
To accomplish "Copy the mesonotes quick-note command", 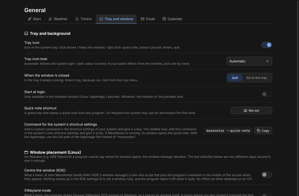I will (x=263, y=131).
